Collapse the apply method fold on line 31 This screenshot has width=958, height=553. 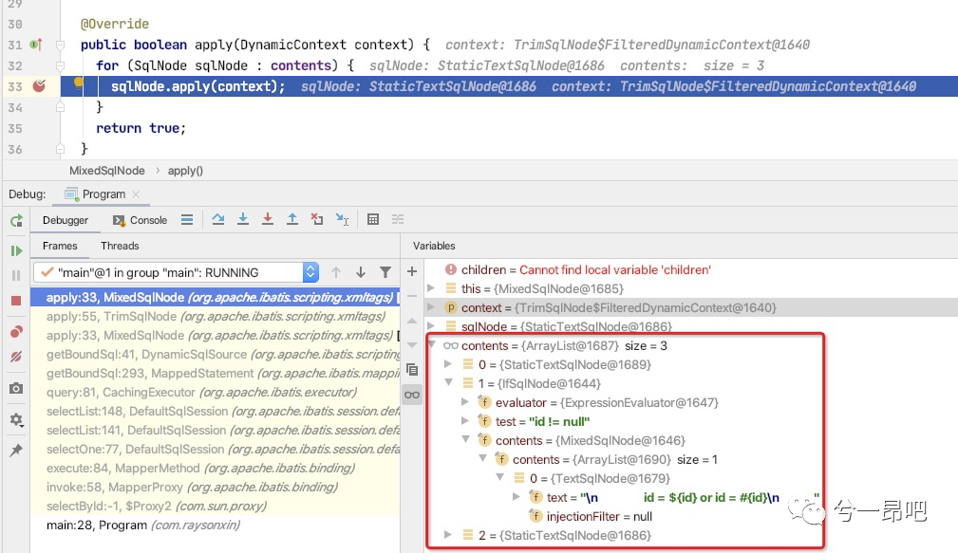click(61, 45)
